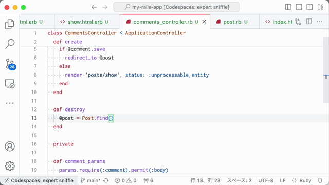
Task: Toggle the primary side bar layout button
Action: pyautogui.click(x=288, y=7)
